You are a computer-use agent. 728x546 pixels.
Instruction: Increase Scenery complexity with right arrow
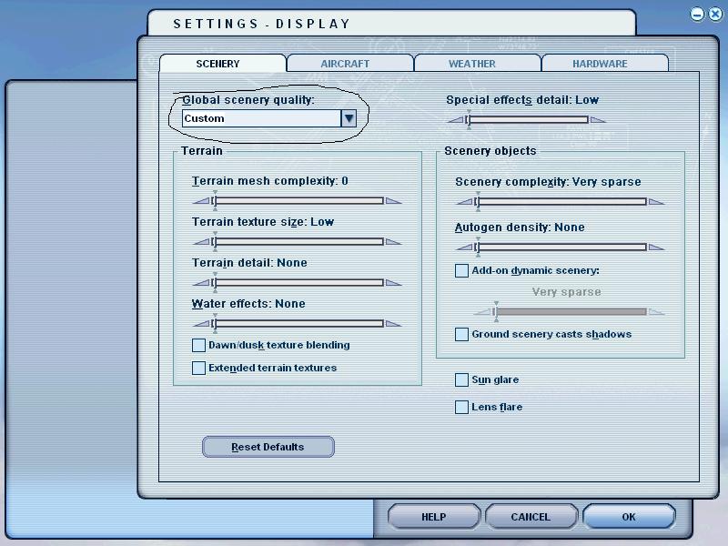tap(656, 201)
